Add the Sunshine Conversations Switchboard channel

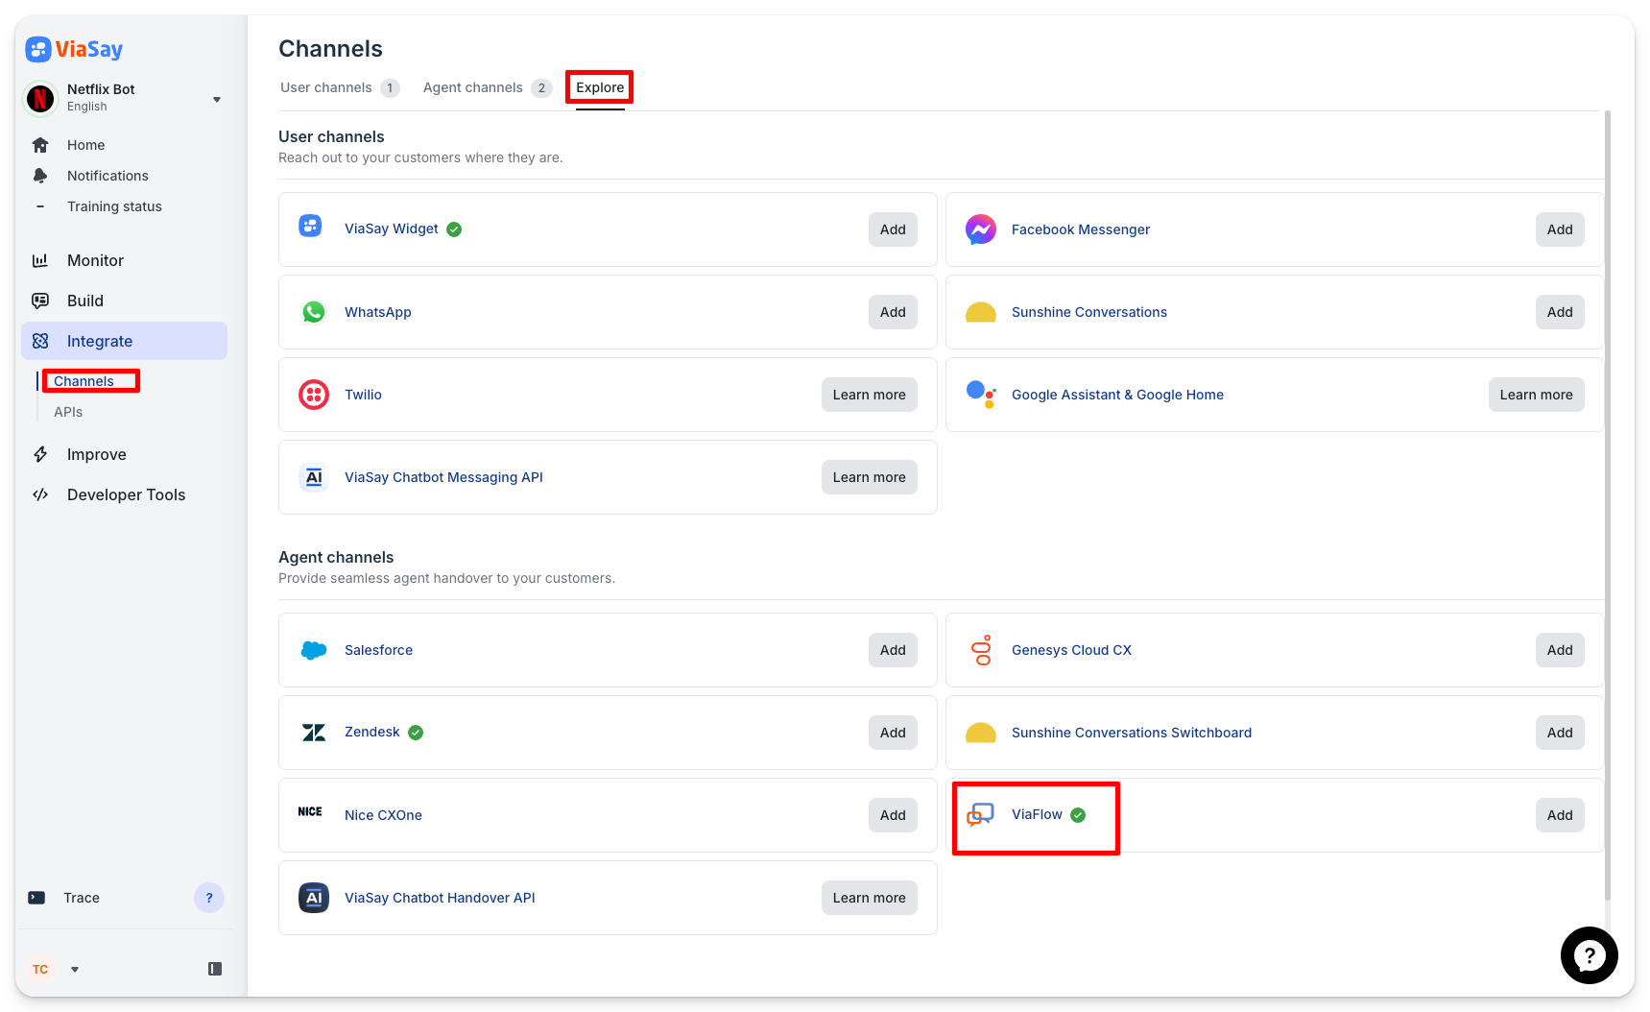1560,733
